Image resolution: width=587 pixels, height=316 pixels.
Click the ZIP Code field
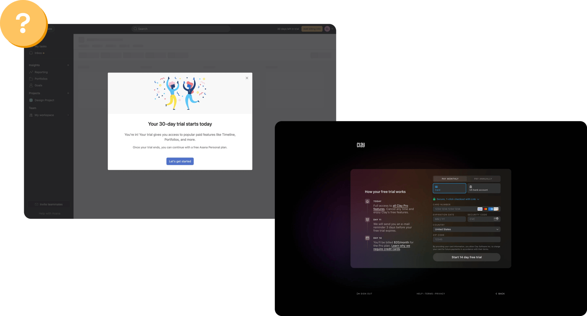[x=467, y=239]
